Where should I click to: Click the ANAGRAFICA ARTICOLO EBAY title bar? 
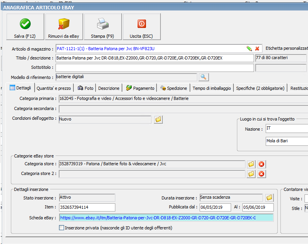click(x=155, y=7)
